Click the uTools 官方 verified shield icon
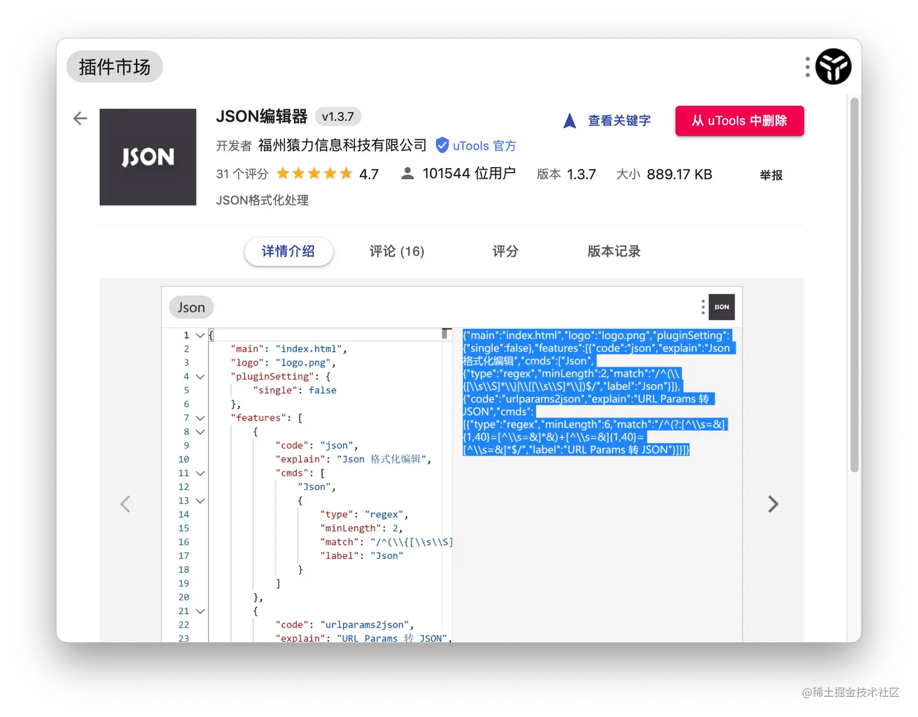The height and width of the screenshot is (717, 918). (442, 145)
